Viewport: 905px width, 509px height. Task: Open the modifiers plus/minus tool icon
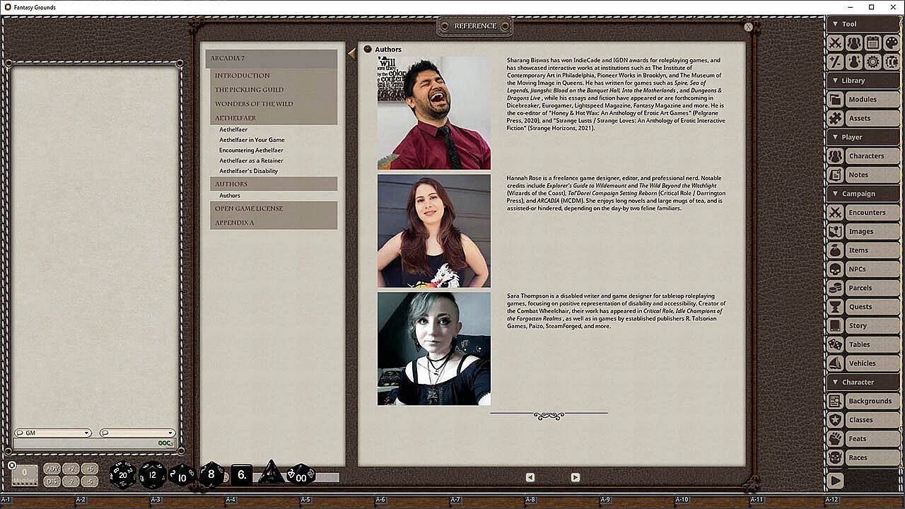pos(835,62)
